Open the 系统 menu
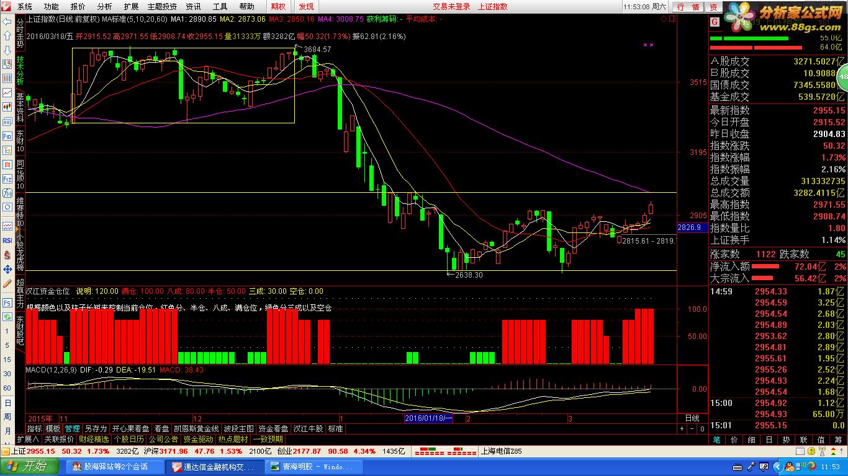 pyautogui.click(x=25, y=7)
